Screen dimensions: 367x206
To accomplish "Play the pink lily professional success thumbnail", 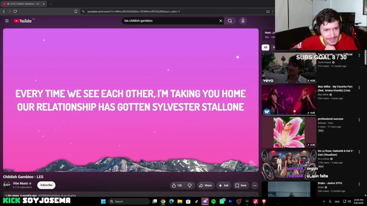I will pos(289,132).
